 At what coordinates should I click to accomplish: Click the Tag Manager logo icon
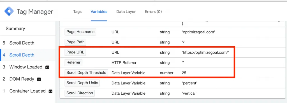[9, 11]
